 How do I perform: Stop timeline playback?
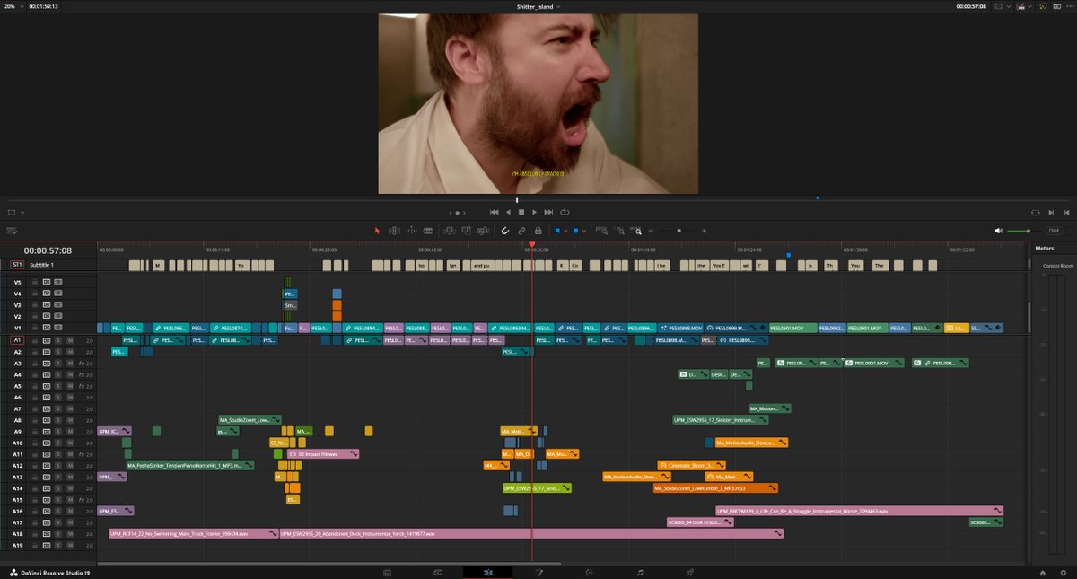coord(521,212)
